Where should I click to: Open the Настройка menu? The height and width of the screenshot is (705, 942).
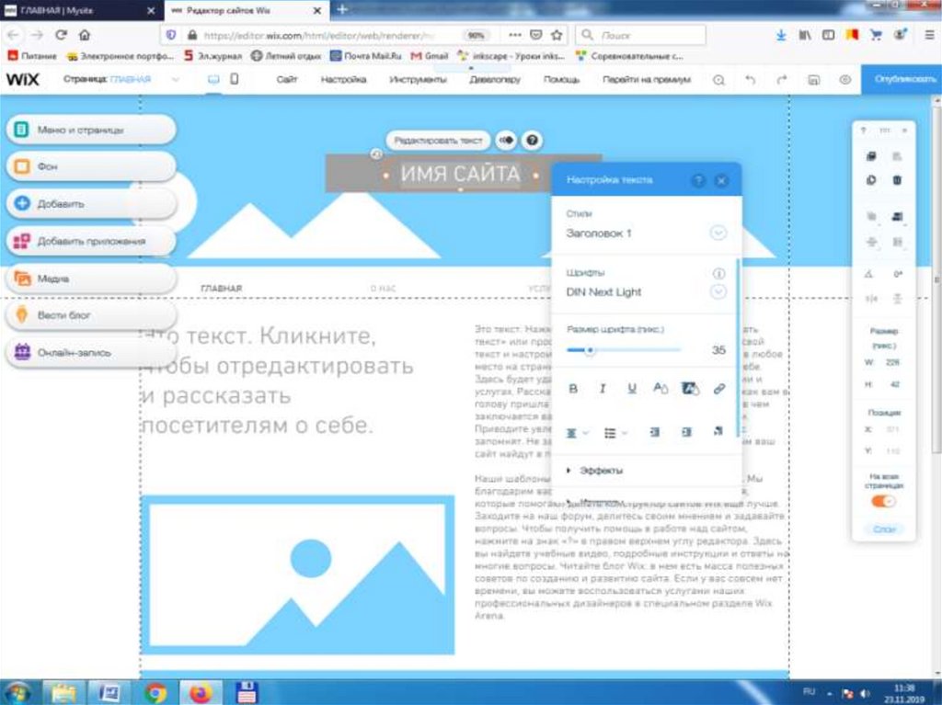click(344, 79)
